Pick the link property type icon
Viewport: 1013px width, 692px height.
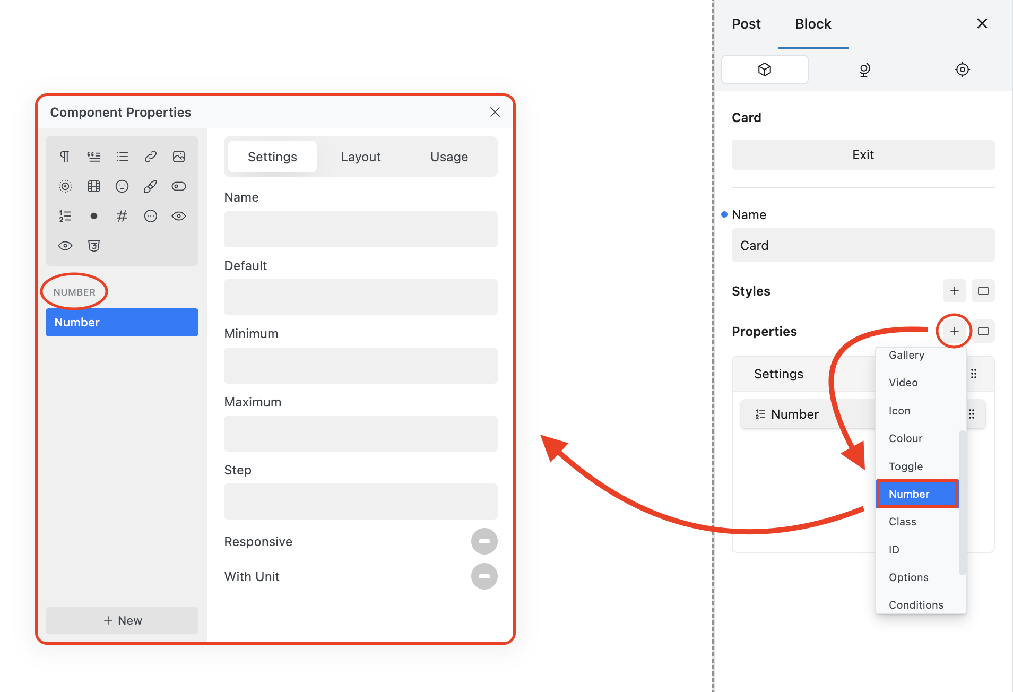151,157
